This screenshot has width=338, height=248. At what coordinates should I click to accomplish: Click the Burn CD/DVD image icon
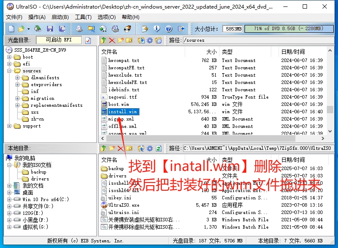[127, 29]
